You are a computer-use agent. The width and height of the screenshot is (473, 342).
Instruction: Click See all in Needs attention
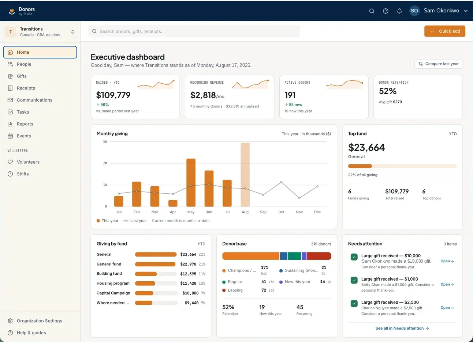coord(402,328)
